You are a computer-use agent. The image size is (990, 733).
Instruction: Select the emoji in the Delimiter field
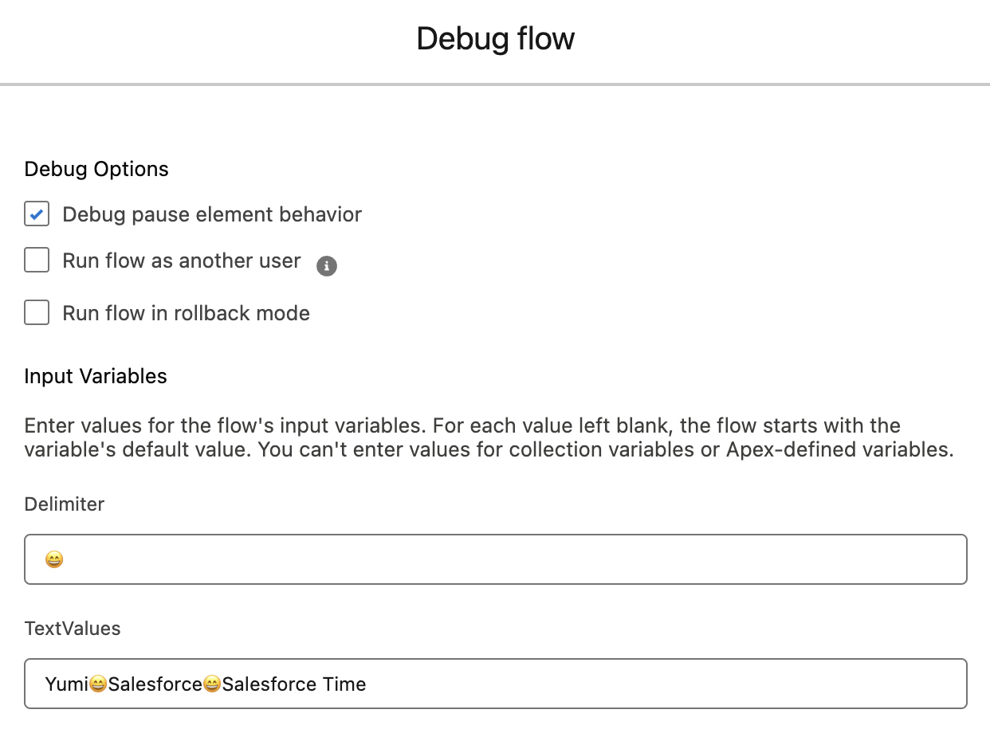coord(53,559)
